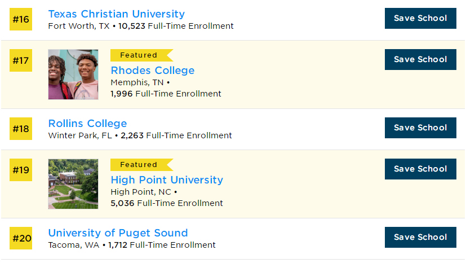Open the Texas Christian University link
This screenshot has height=263, width=466.
click(x=117, y=14)
